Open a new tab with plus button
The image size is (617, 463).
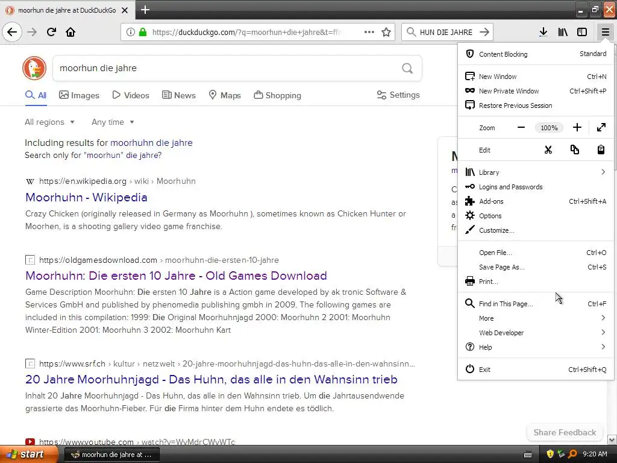tap(145, 10)
